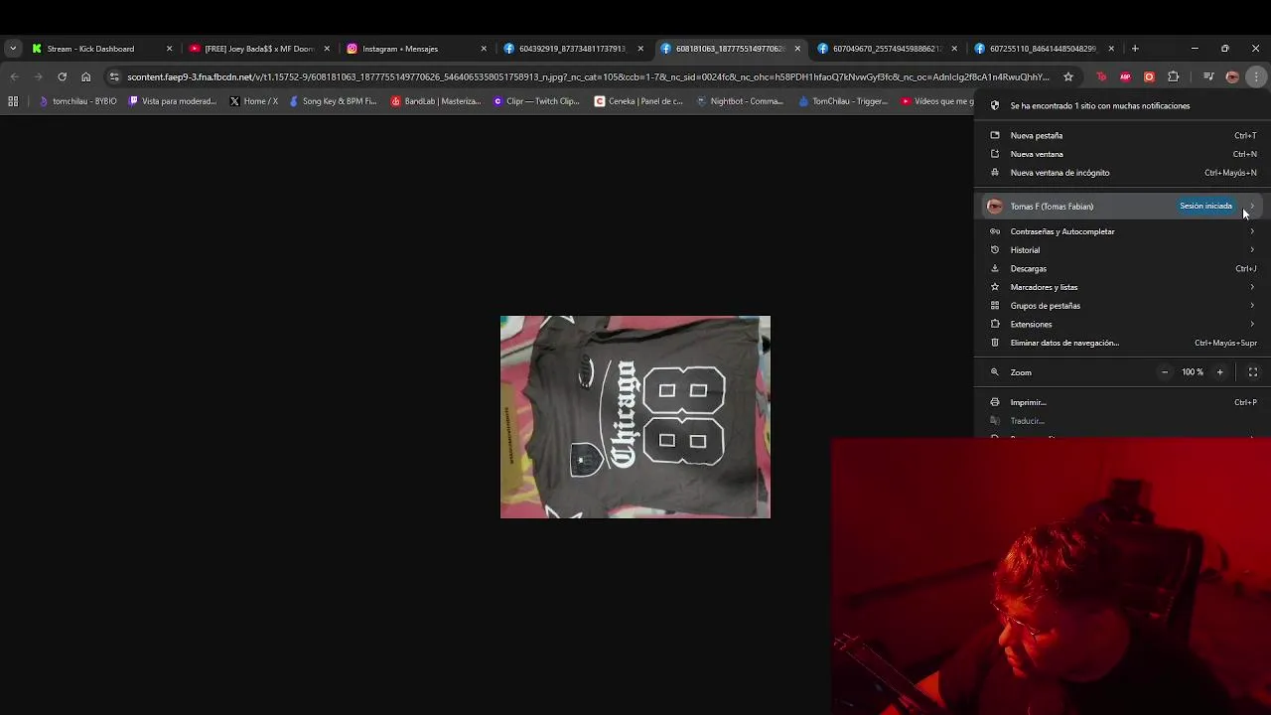
Task: Open the Clipr — Twitch Clip... bookmark
Action: (536, 100)
